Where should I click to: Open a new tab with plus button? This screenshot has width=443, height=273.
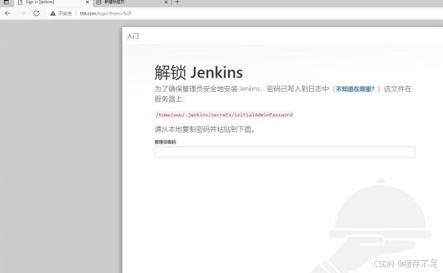coord(177,2)
